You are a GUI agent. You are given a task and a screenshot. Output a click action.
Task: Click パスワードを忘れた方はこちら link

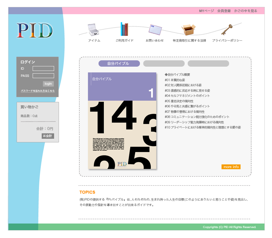click(x=38, y=91)
